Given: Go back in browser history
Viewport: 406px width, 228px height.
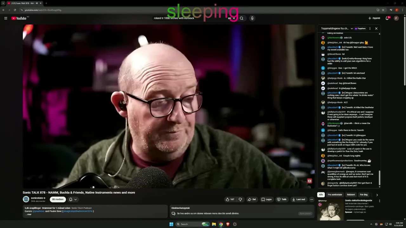Looking at the screenshot, I should click(x=3, y=10).
